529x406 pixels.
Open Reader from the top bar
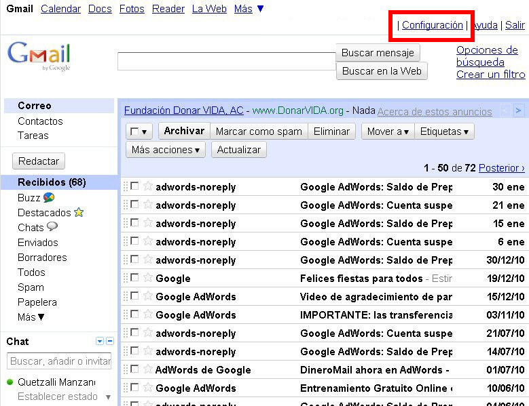[x=168, y=9]
